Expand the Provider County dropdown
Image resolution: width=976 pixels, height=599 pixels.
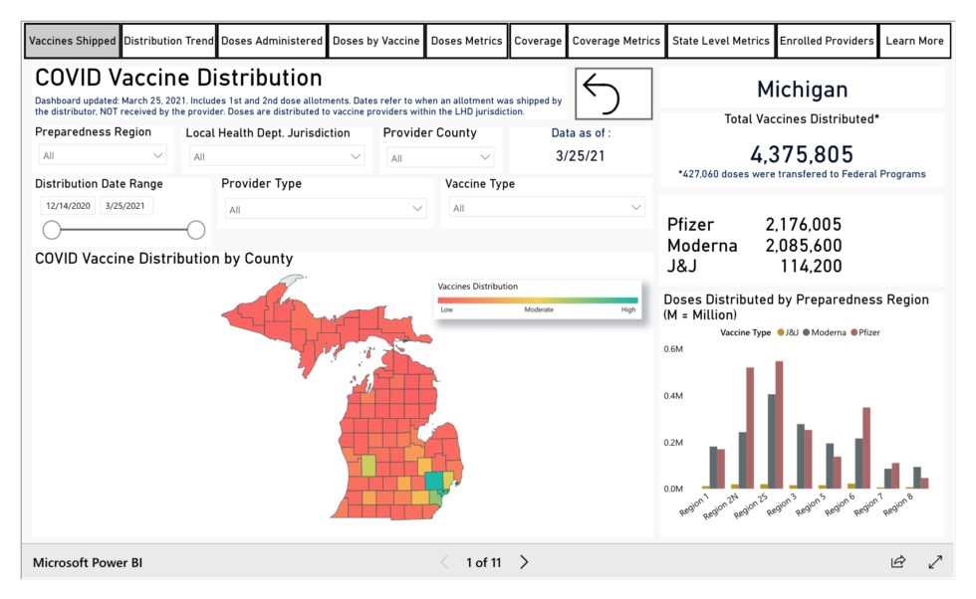coord(440,156)
